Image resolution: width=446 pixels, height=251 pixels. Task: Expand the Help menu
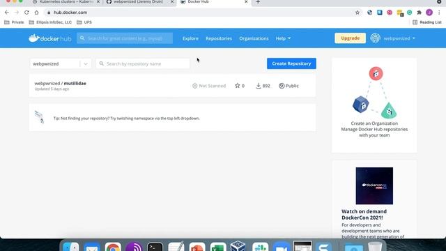[x=283, y=38]
